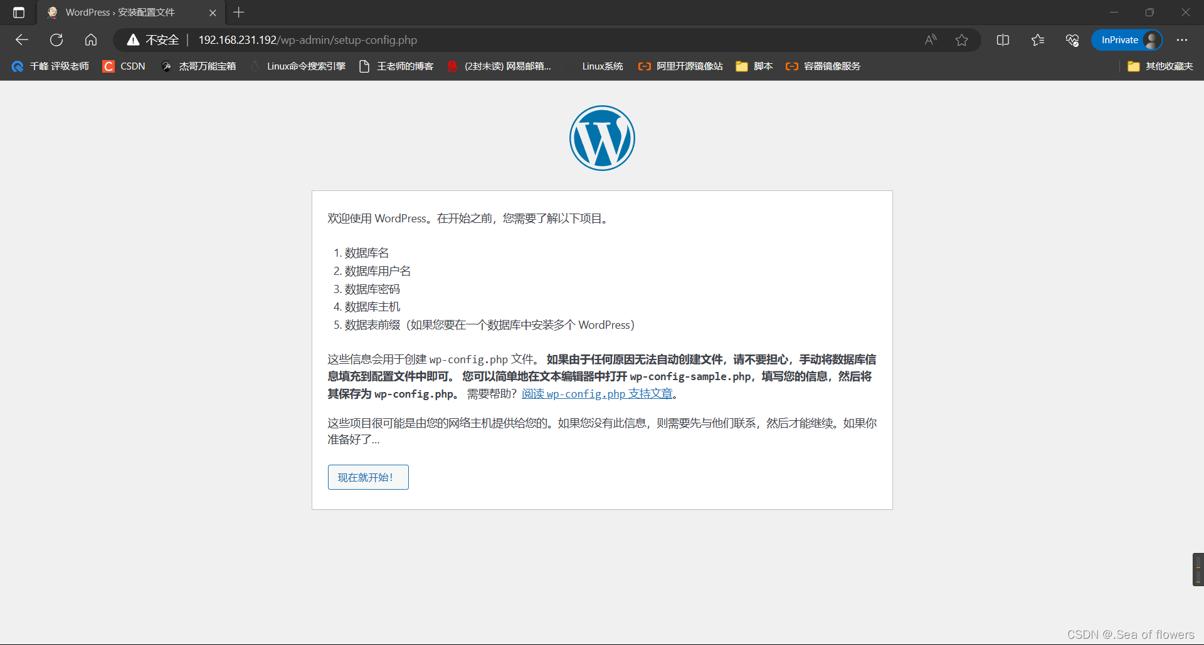
Task: Click the side floating widget
Action: [x=1198, y=569]
